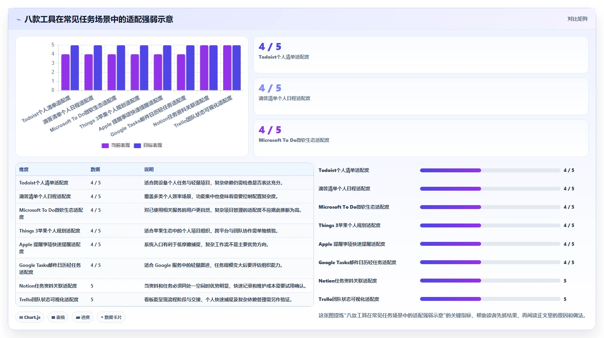Screen dimensions: 604x338
Task: Click the blue icon beside the page title
Action: pos(18,20)
